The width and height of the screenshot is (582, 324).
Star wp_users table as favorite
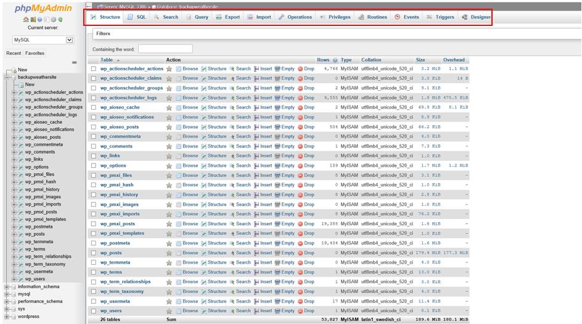(x=169, y=311)
